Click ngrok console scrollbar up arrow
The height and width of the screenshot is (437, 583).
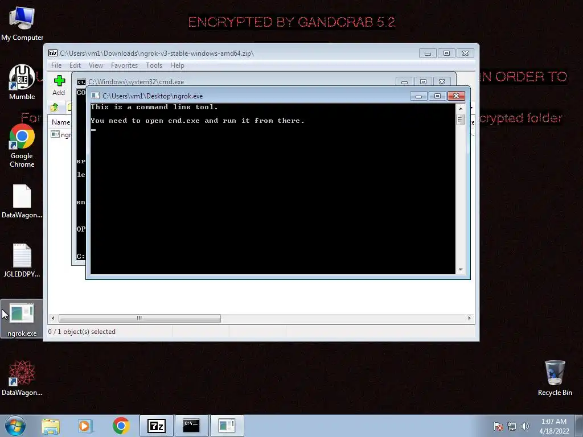(x=460, y=109)
